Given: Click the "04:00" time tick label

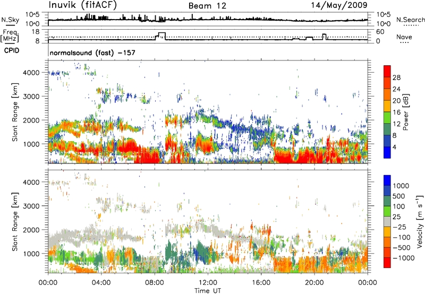Looking at the screenshot, I should point(101,283).
